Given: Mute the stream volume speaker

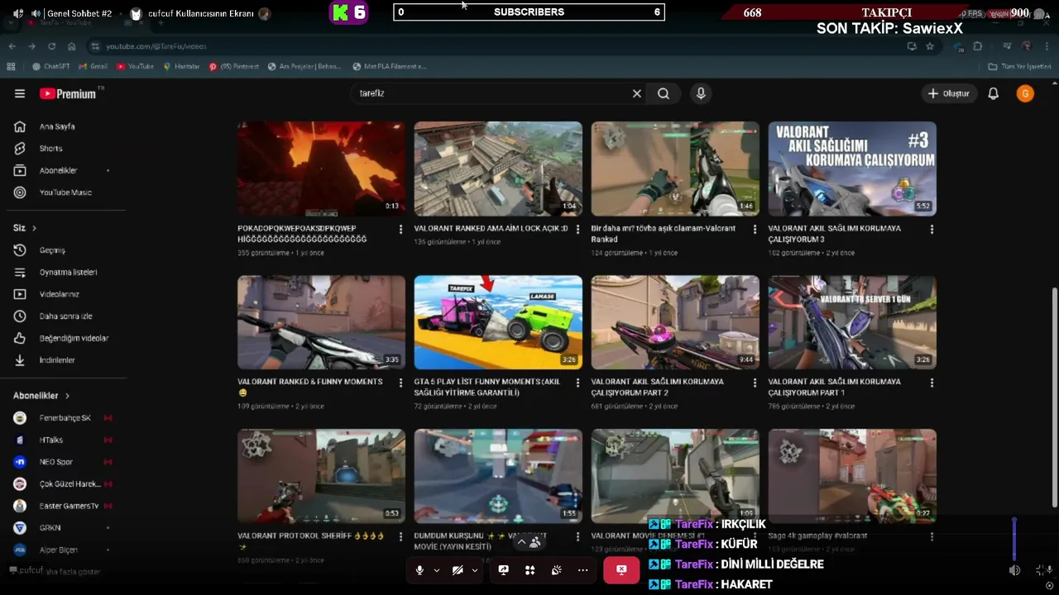Looking at the screenshot, I should point(1014,570).
